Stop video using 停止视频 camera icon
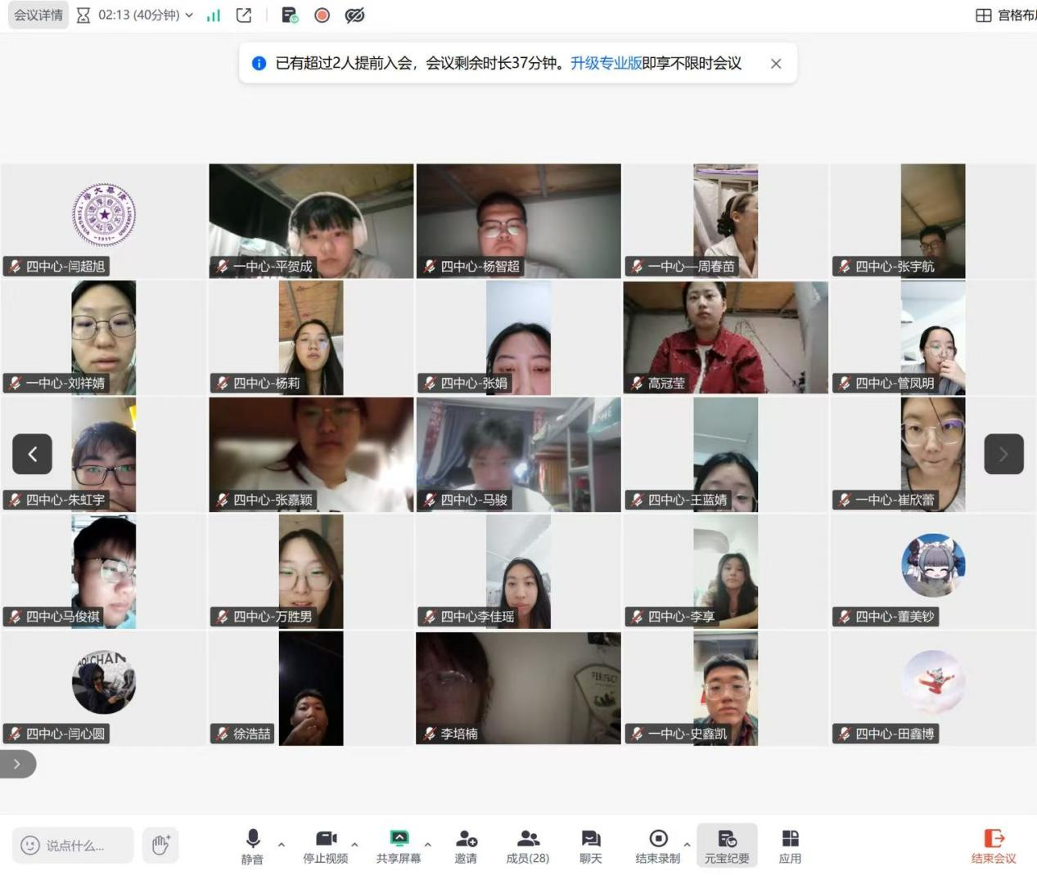 (326, 846)
